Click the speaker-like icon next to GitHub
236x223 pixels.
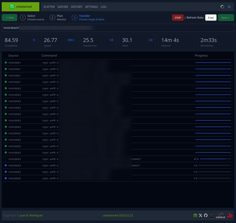click(211, 215)
